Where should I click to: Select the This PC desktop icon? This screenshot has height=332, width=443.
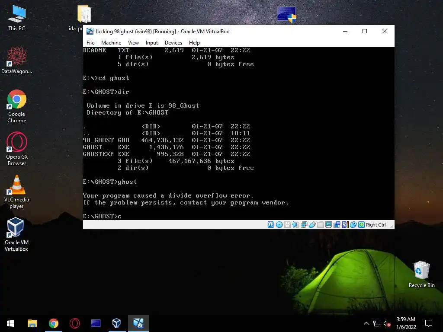pos(17,18)
